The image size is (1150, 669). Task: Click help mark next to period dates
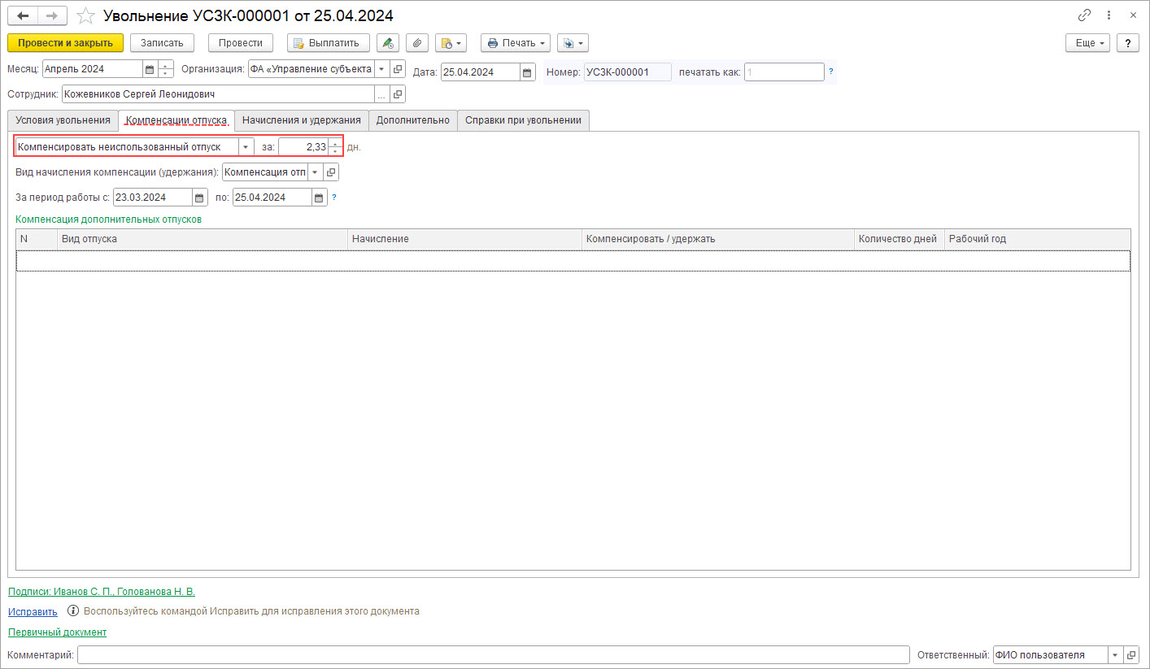pos(334,198)
